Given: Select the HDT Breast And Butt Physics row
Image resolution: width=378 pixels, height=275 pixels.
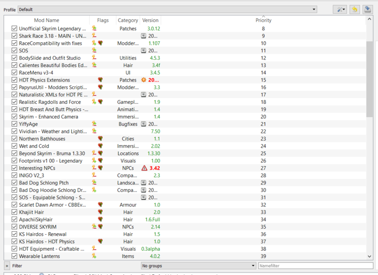Looking at the screenshot, I should pos(185,109).
